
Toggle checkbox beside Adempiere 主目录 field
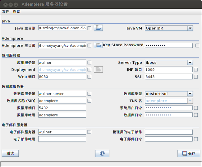[x=90, y=45]
